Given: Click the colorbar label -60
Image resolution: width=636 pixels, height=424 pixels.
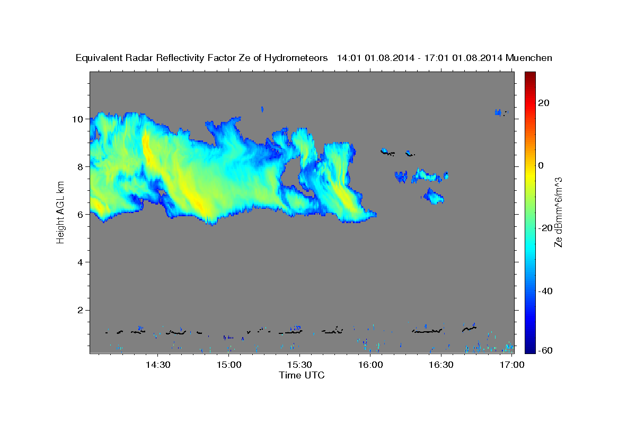Looking at the screenshot, I should pyautogui.click(x=545, y=351).
